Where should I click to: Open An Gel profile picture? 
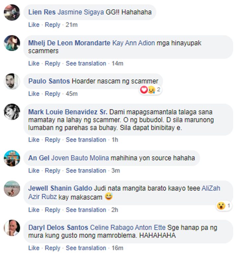(x=12, y=158)
